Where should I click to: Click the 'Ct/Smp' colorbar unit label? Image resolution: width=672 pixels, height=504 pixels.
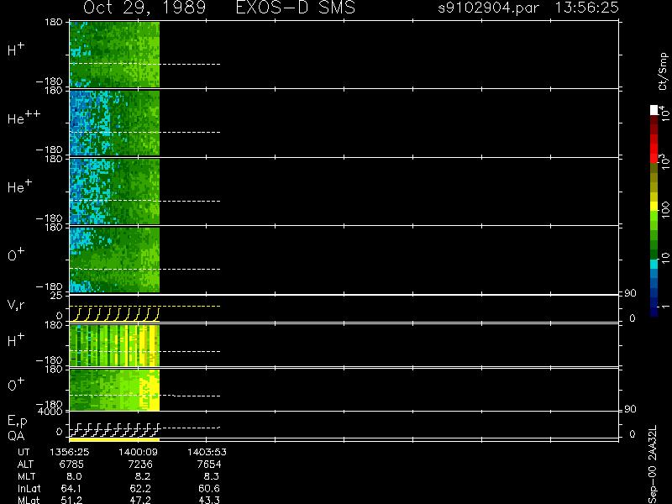(663, 71)
